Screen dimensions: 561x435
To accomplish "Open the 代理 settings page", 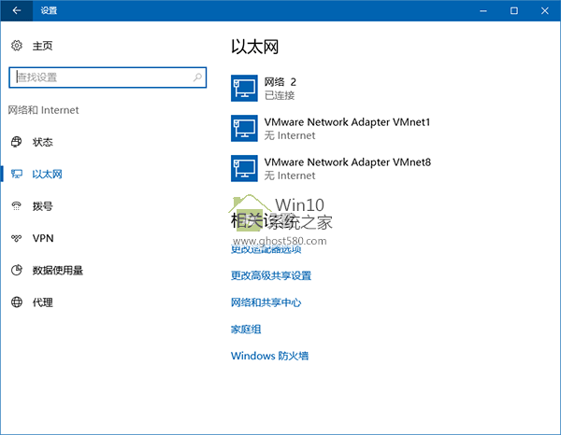I will click(42, 302).
